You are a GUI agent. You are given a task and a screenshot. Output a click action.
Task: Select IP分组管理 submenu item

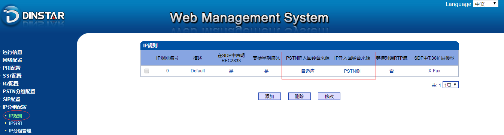pos(20,131)
